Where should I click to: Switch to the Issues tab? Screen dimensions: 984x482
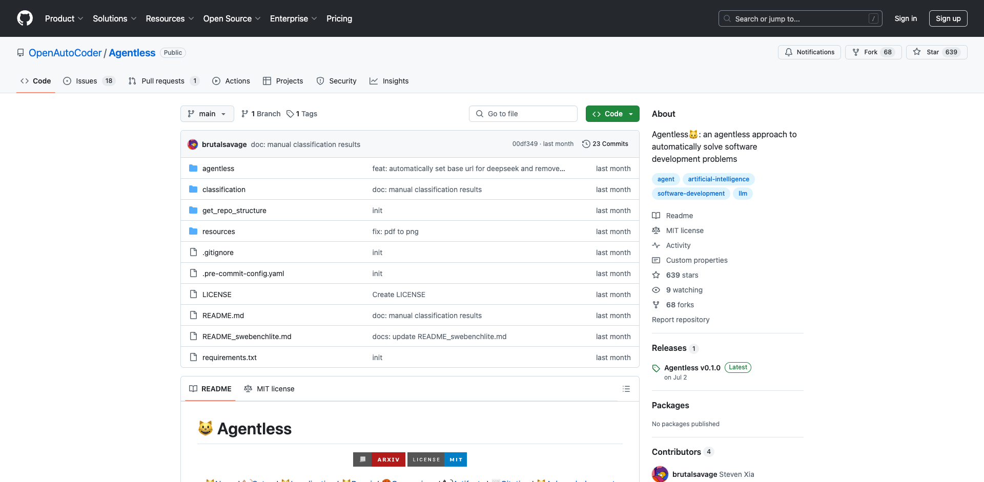pos(89,81)
